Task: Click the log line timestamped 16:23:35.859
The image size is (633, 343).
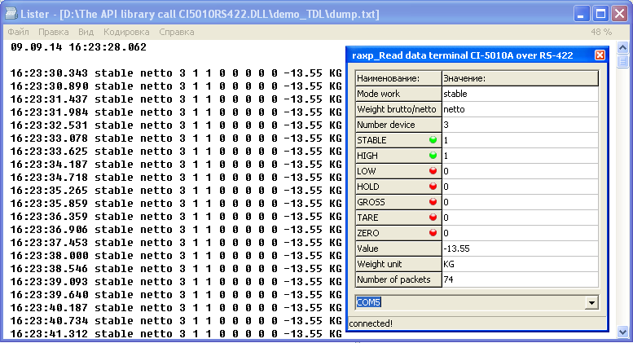Action: pos(176,204)
